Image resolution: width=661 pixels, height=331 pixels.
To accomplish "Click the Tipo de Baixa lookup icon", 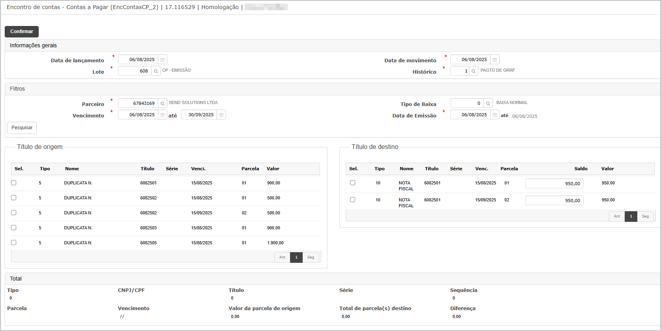I will point(488,103).
